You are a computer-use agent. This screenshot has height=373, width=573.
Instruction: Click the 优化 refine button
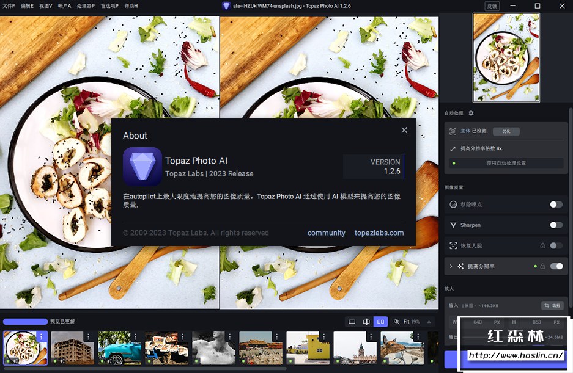(x=506, y=131)
